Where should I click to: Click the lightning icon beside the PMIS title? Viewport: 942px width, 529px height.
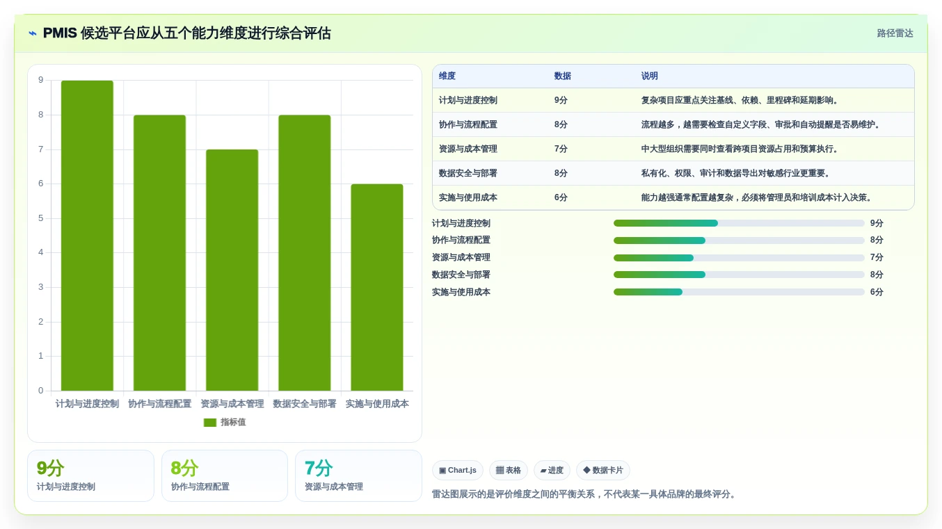[33, 33]
